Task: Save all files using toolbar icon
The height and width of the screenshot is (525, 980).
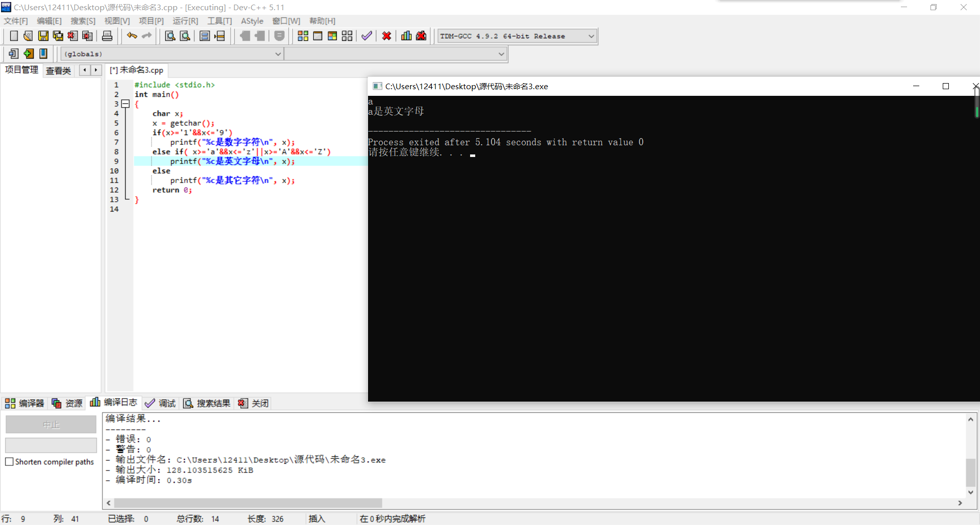Action: tap(58, 36)
